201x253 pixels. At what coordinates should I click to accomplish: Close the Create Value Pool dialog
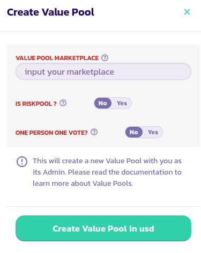click(187, 12)
